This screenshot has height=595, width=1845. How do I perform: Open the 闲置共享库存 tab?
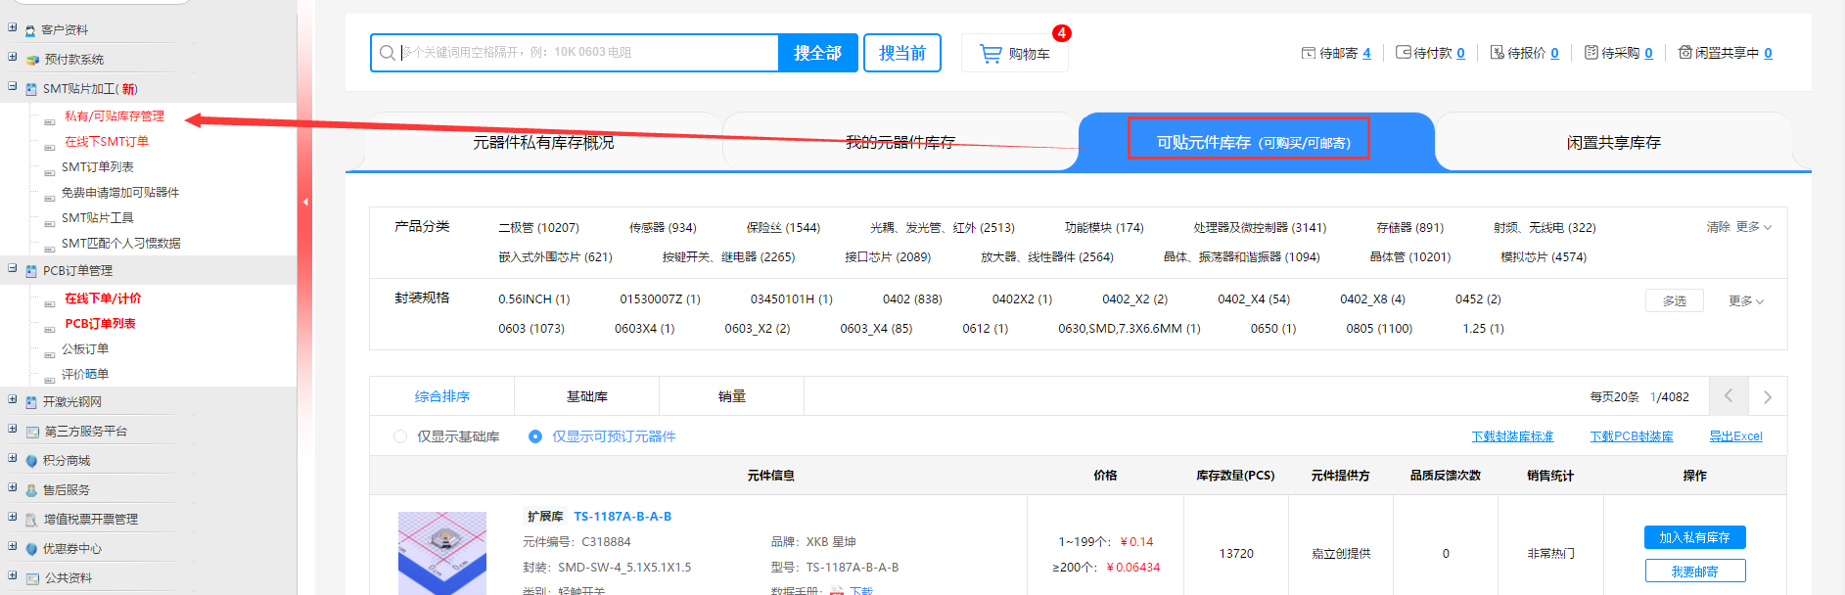(x=1613, y=143)
